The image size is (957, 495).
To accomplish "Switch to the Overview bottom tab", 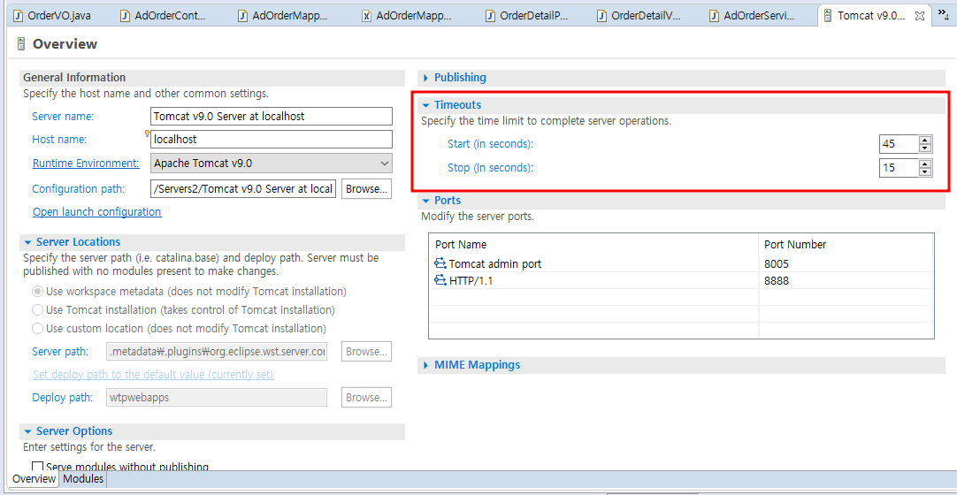I will click(34, 478).
